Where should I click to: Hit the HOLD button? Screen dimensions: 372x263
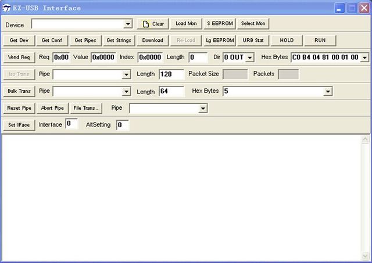coord(287,41)
